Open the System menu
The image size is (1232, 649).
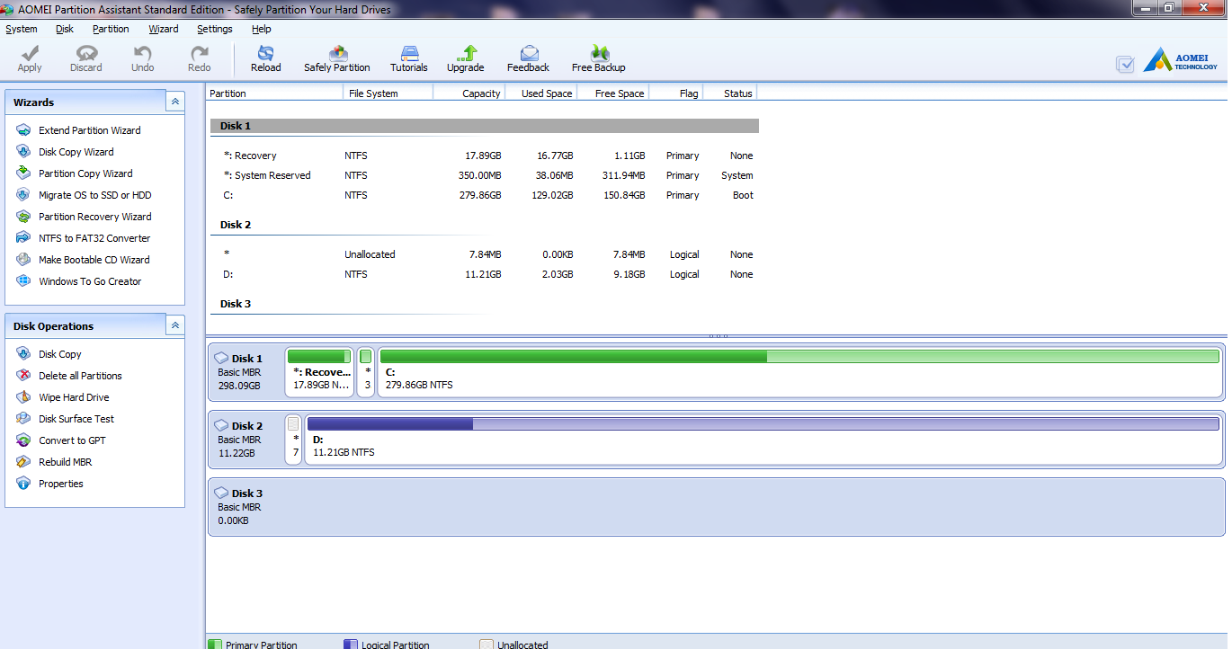(x=22, y=29)
